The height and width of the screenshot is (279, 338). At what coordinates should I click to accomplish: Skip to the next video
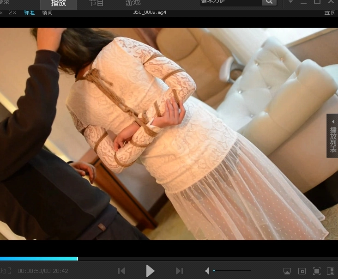coord(179,271)
